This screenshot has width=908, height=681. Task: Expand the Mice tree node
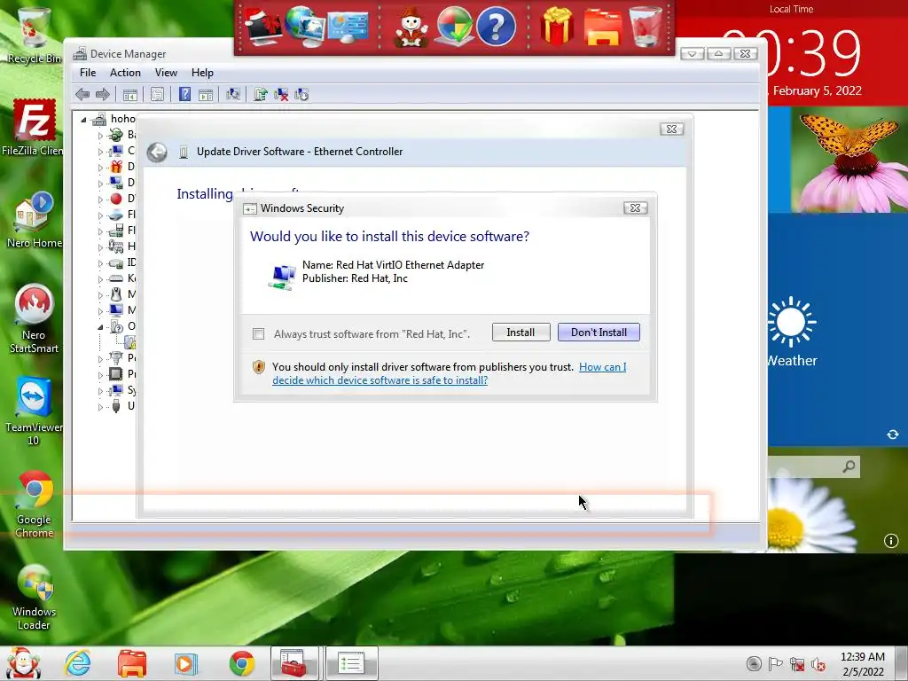click(100, 295)
